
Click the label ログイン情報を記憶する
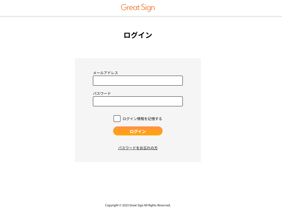click(x=142, y=119)
